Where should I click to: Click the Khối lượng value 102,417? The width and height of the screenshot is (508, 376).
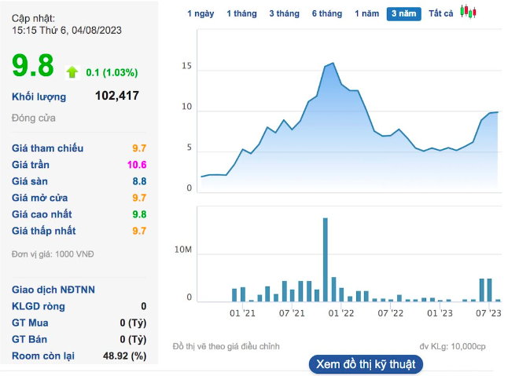click(x=116, y=96)
